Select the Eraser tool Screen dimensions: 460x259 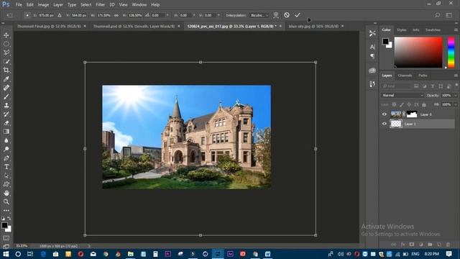click(6, 123)
